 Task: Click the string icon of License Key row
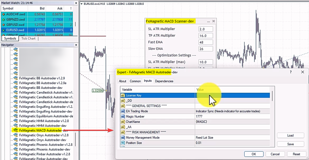pyautogui.click(x=123, y=95)
